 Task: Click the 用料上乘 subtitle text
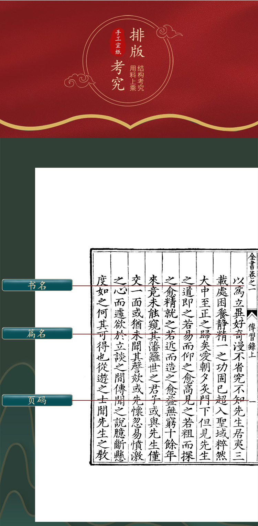coord(133,78)
